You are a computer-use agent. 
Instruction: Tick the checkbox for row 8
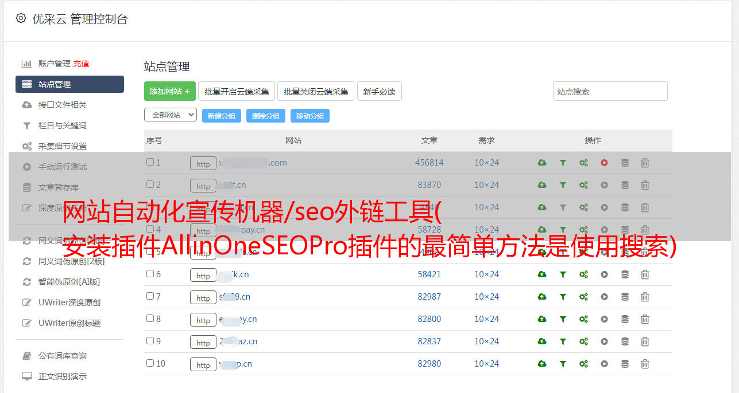pos(150,319)
